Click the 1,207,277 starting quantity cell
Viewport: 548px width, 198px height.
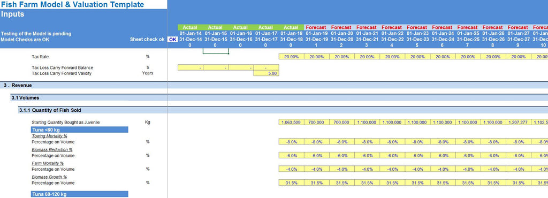pyautogui.click(x=519, y=122)
